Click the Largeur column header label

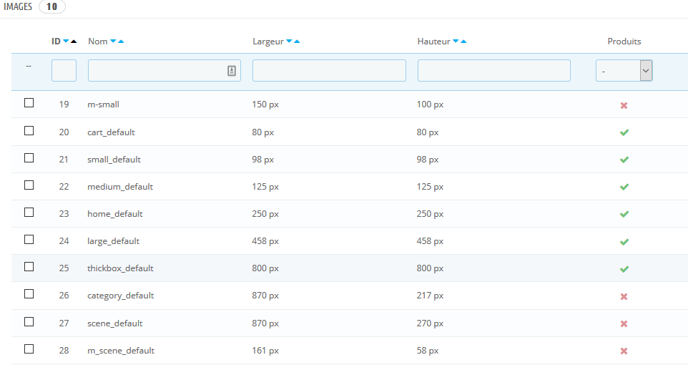click(x=268, y=42)
